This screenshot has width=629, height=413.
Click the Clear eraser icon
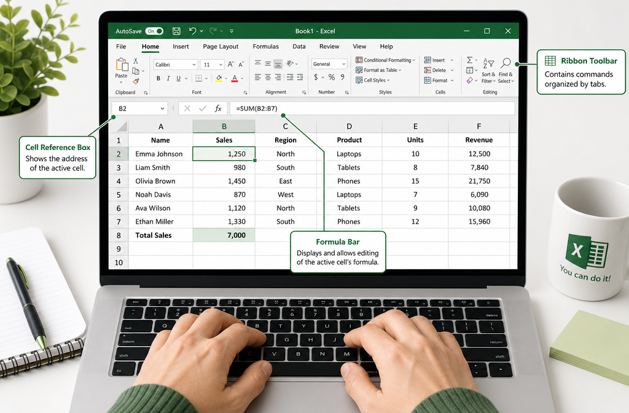click(470, 81)
